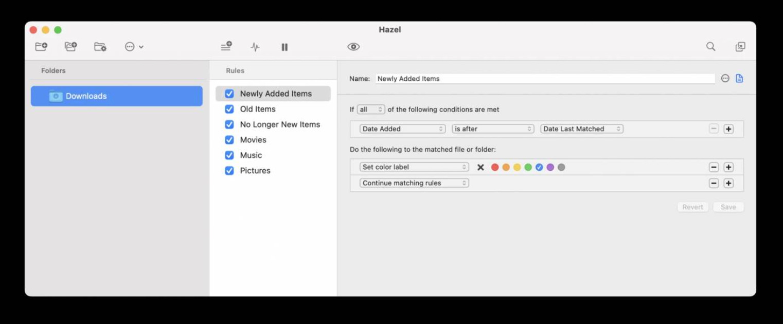
Task: Click the search magnifier icon
Action: [711, 47]
